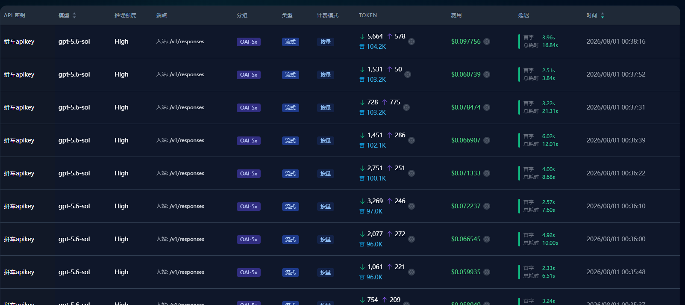Click the 推理强度 column header

click(x=125, y=15)
